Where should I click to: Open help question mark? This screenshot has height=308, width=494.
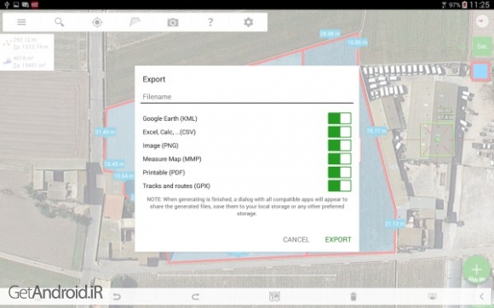pos(210,22)
